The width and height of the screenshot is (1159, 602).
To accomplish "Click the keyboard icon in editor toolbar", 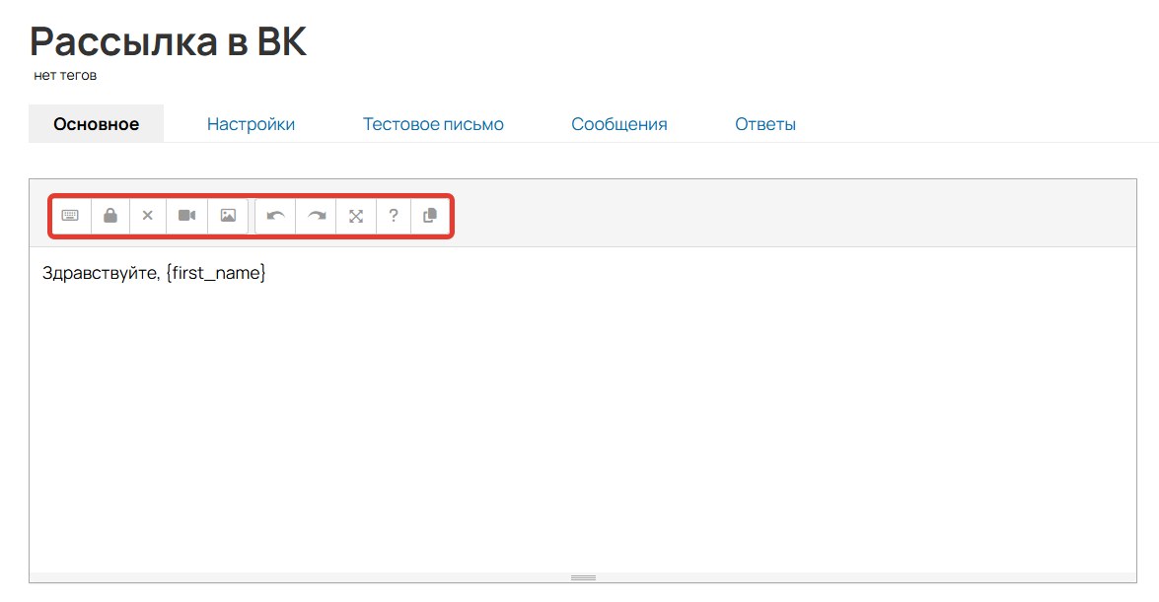I will pos(70,216).
